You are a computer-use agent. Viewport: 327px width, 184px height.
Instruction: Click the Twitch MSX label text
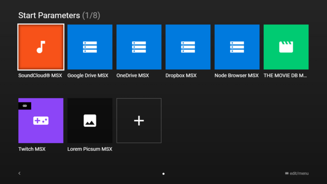point(32,149)
